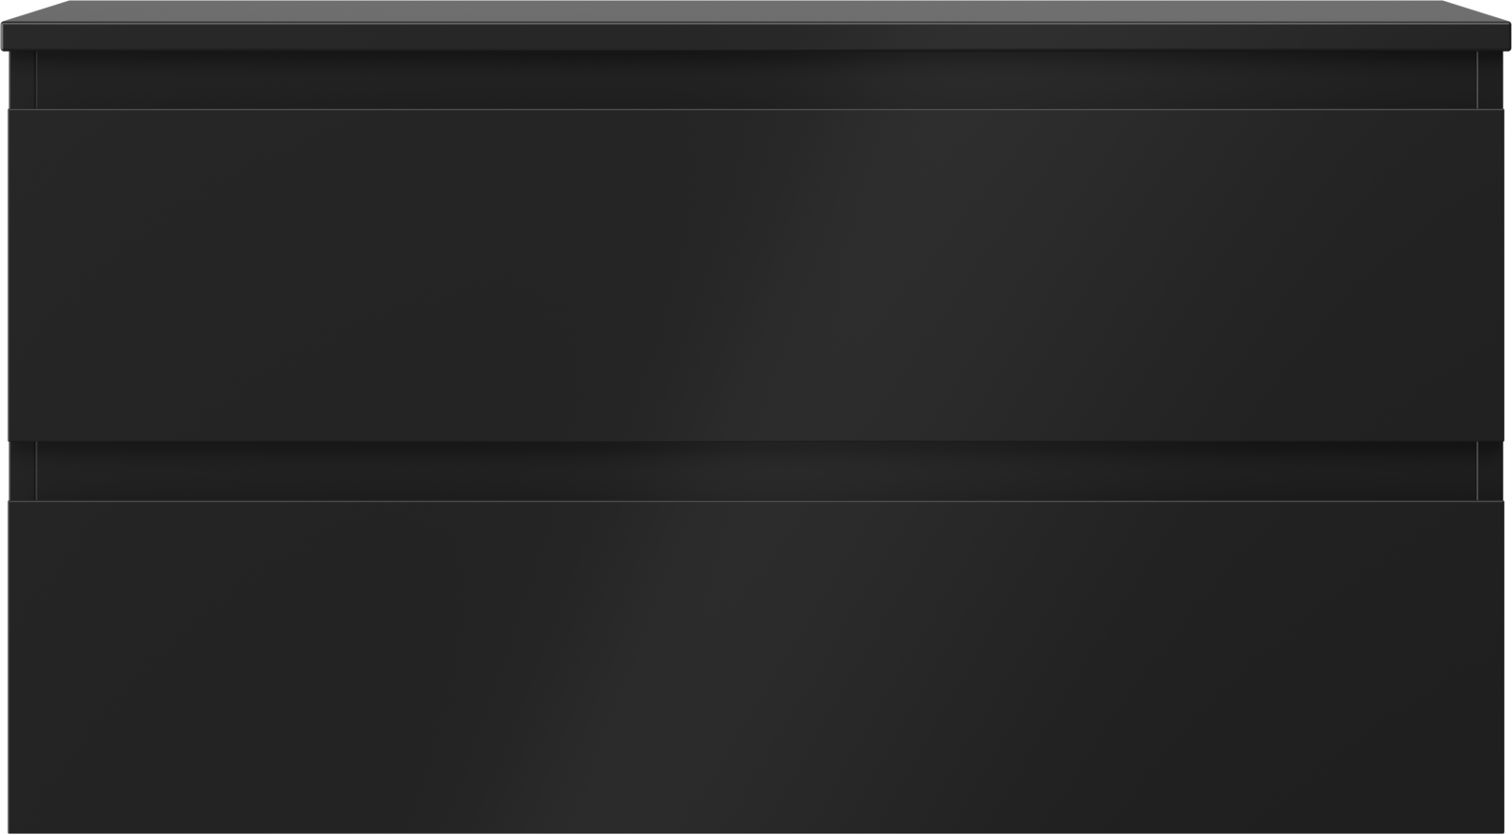Viewport: 1512px width, 835px height.
Task: Click the black countertop's front edge
Action: click(x=756, y=36)
